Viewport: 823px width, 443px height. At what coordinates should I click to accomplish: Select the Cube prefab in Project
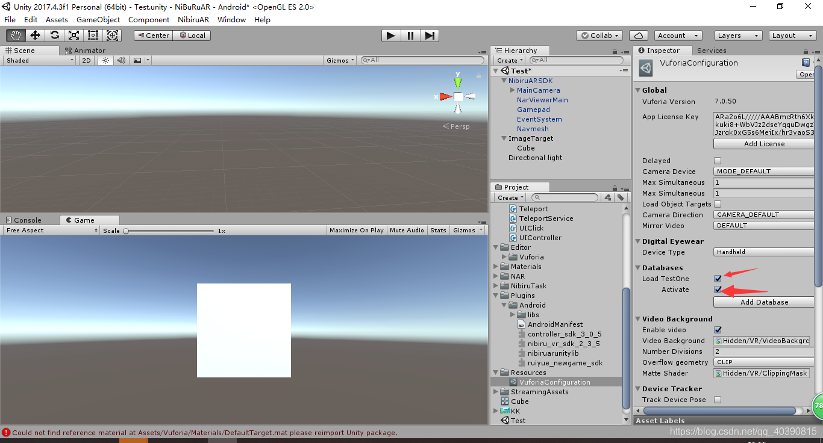(x=519, y=401)
